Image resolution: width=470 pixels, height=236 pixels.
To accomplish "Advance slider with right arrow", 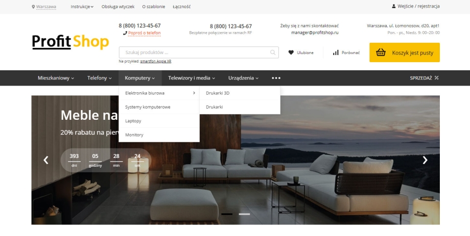I will [x=425, y=160].
